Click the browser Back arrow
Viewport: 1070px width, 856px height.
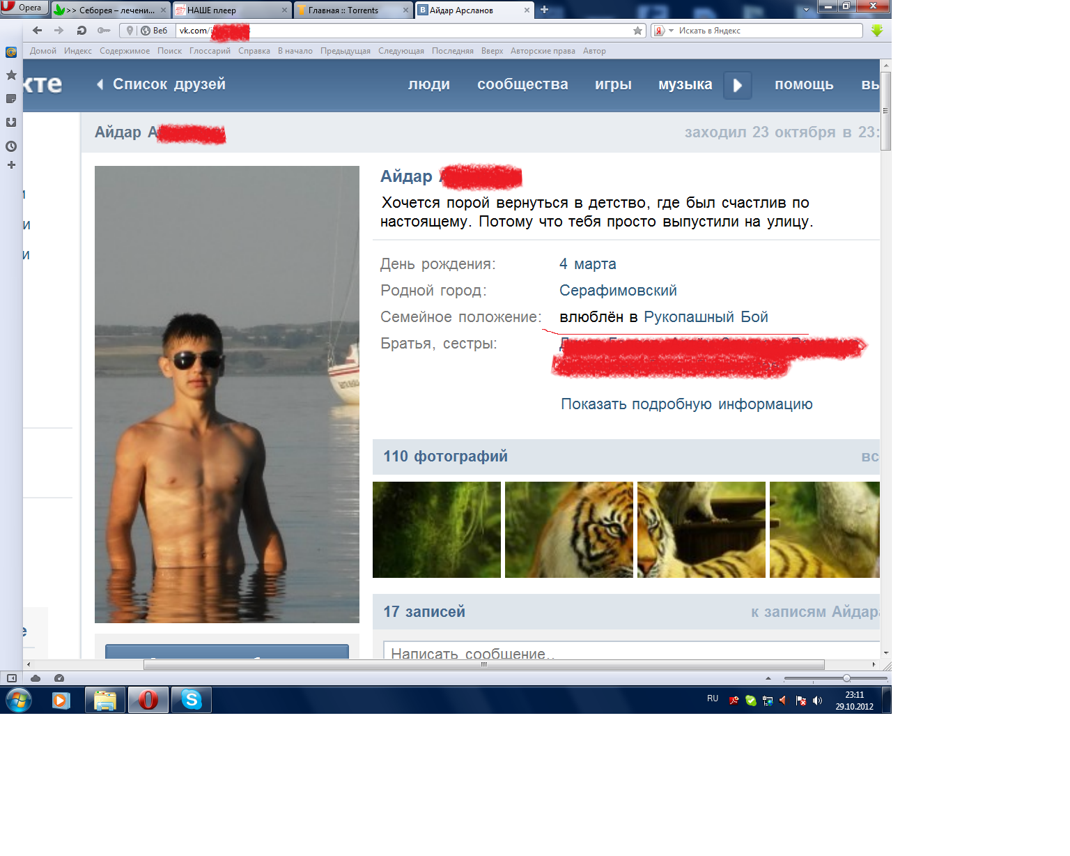coord(38,31)
